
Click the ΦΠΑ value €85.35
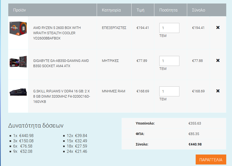pos(194,134)
